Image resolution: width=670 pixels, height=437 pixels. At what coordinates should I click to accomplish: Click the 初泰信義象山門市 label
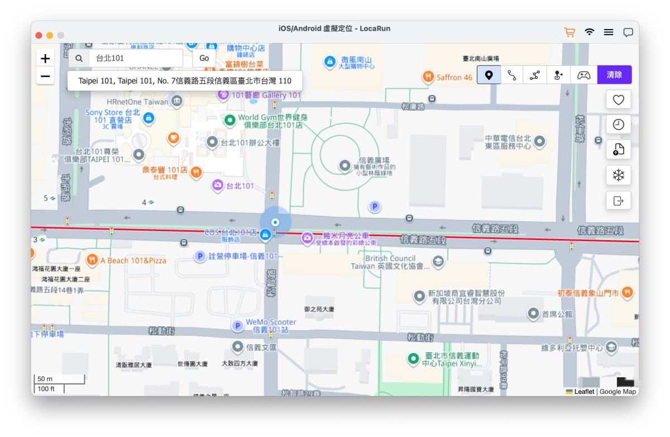point(588,293)
